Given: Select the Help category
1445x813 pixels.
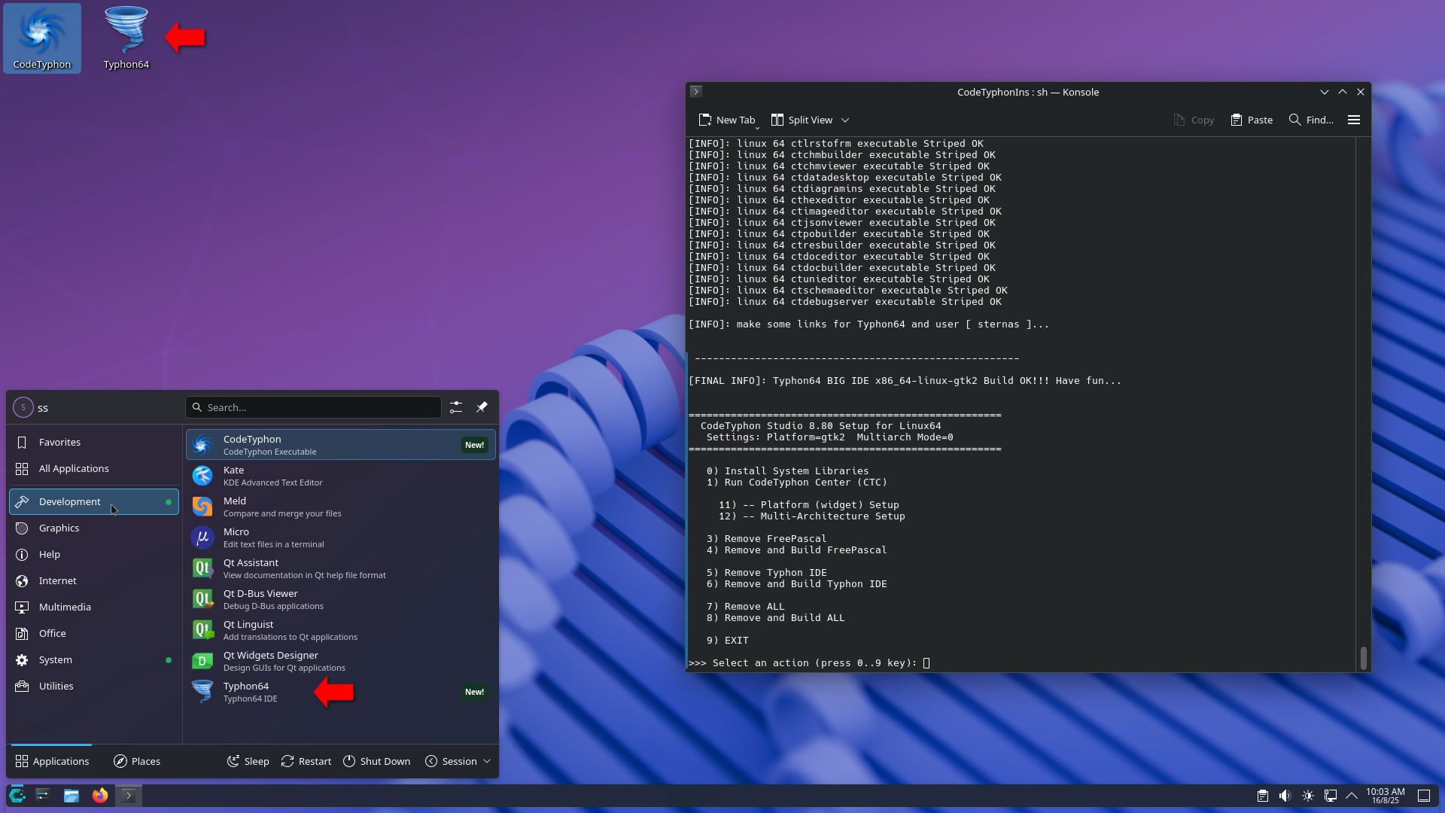Looking at the screenshot, I should tap(94, 554).
